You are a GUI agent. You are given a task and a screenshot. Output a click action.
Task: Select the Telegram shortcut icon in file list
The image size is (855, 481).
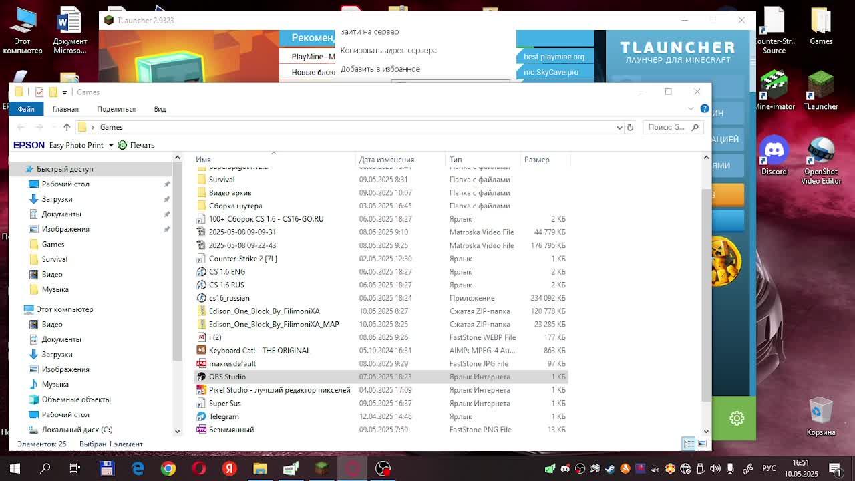click(x=201, y=416)
